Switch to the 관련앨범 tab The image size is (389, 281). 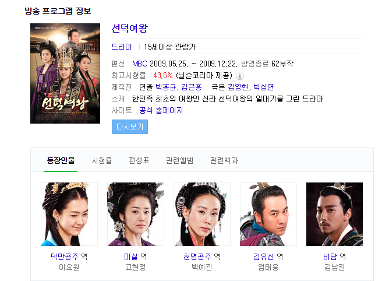point(179,160)
